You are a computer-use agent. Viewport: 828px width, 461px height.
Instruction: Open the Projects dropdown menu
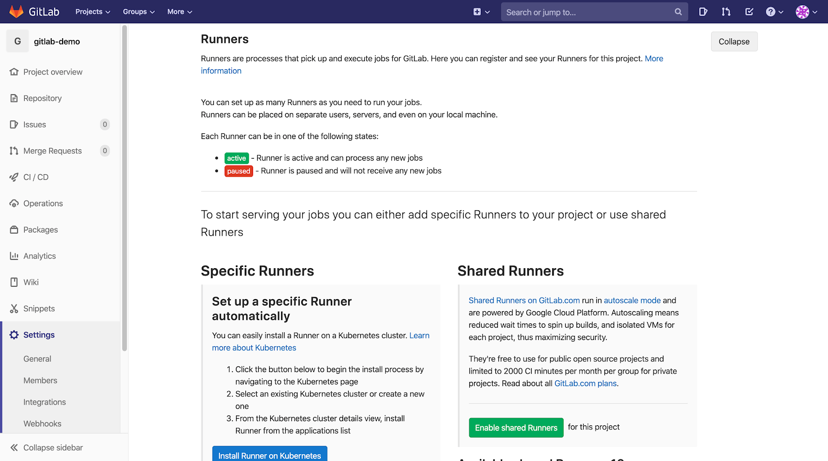pos(93,11)
